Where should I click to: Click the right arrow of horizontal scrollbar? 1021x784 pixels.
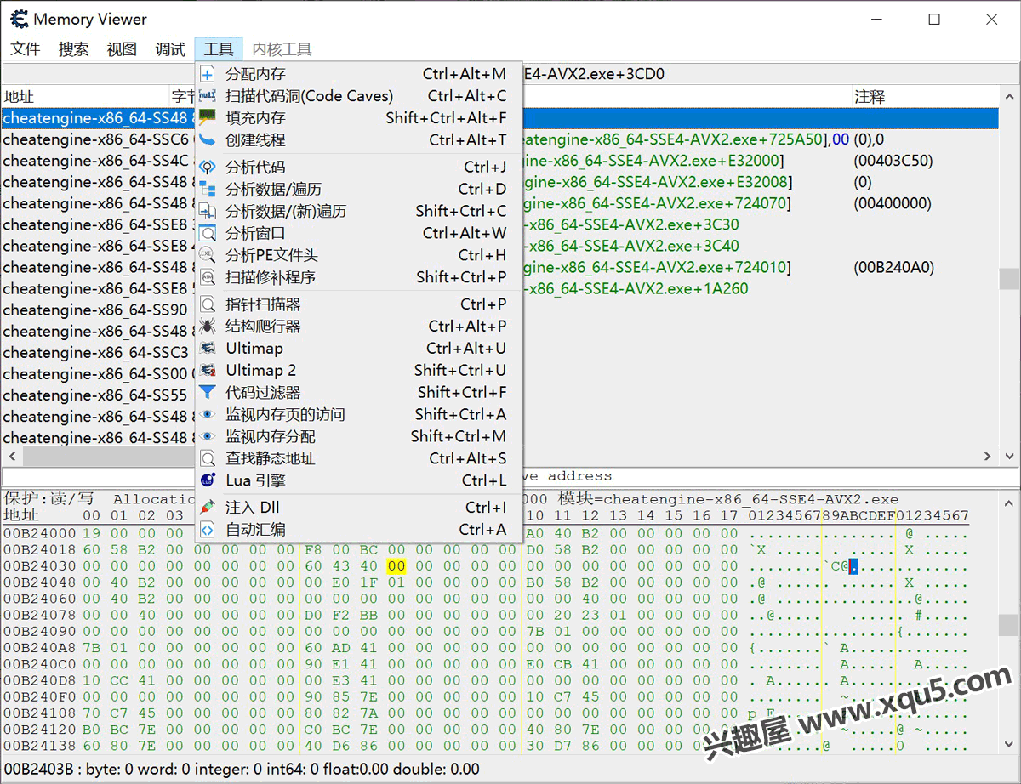(x=988, y=457)
